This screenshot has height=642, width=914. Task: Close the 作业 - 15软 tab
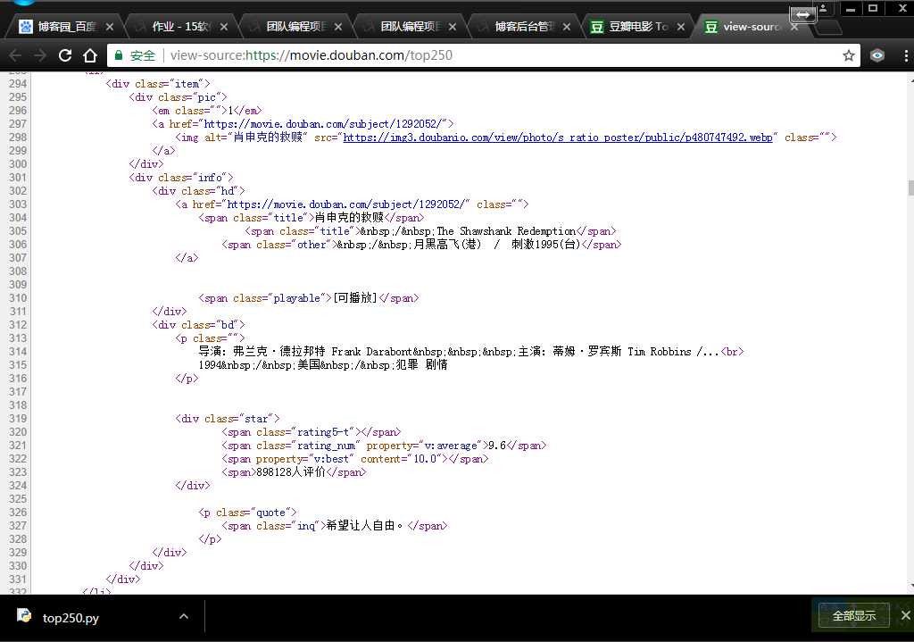pyautogui.click(x=224, y=27)
